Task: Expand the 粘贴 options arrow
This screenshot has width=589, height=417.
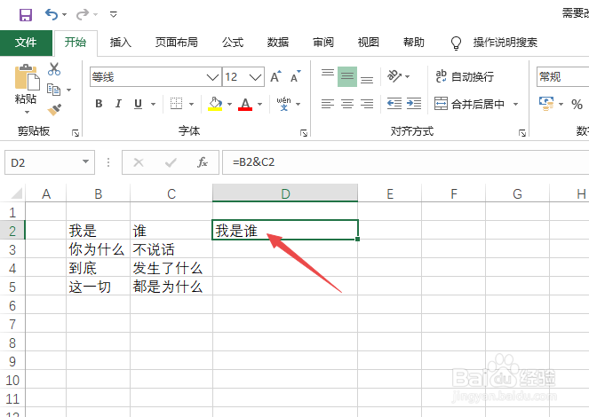Action: [x=27, y=112]
